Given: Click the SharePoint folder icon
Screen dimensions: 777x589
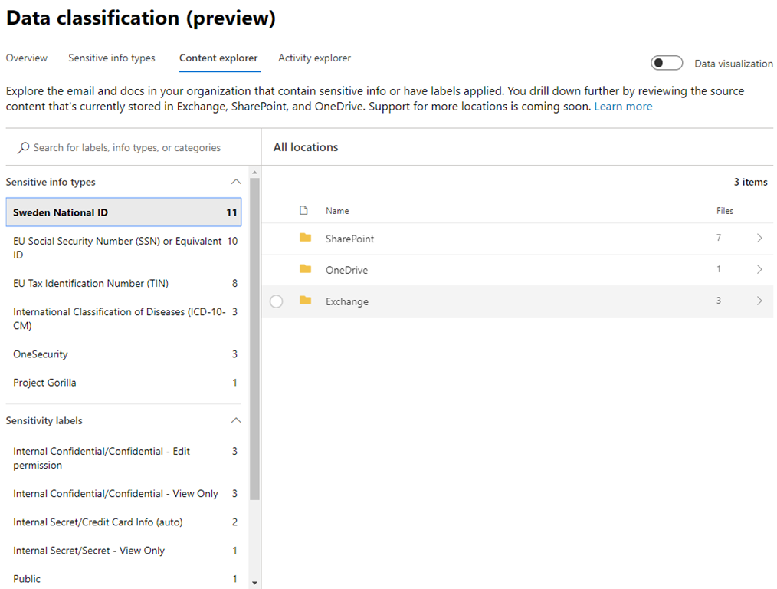Looking at the screenshot, I should click(306, 239).
